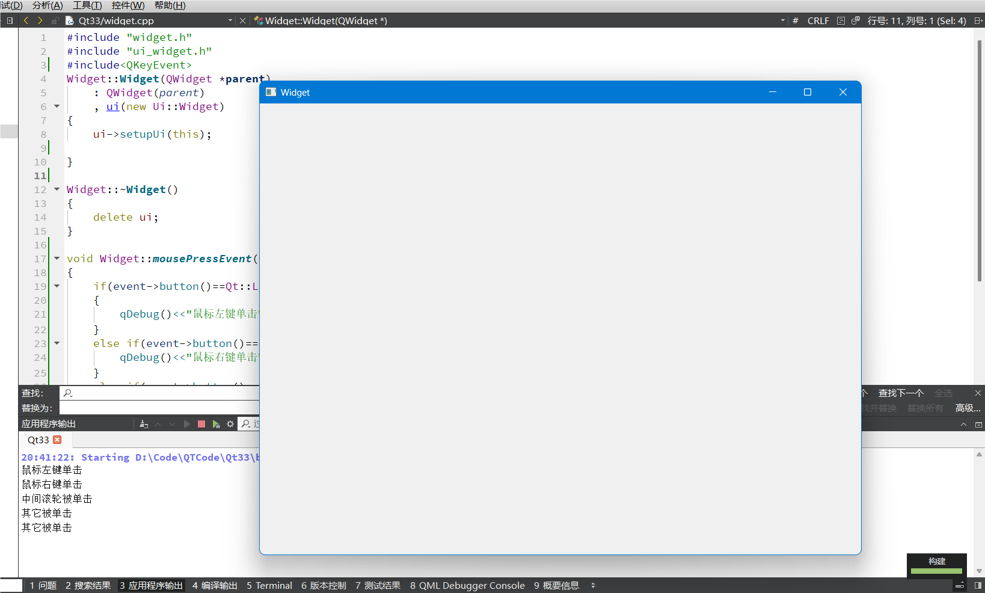Collapse the else if fold at line 23
Viewport: 985px width, 593px height.
click(x=57, y=343)
